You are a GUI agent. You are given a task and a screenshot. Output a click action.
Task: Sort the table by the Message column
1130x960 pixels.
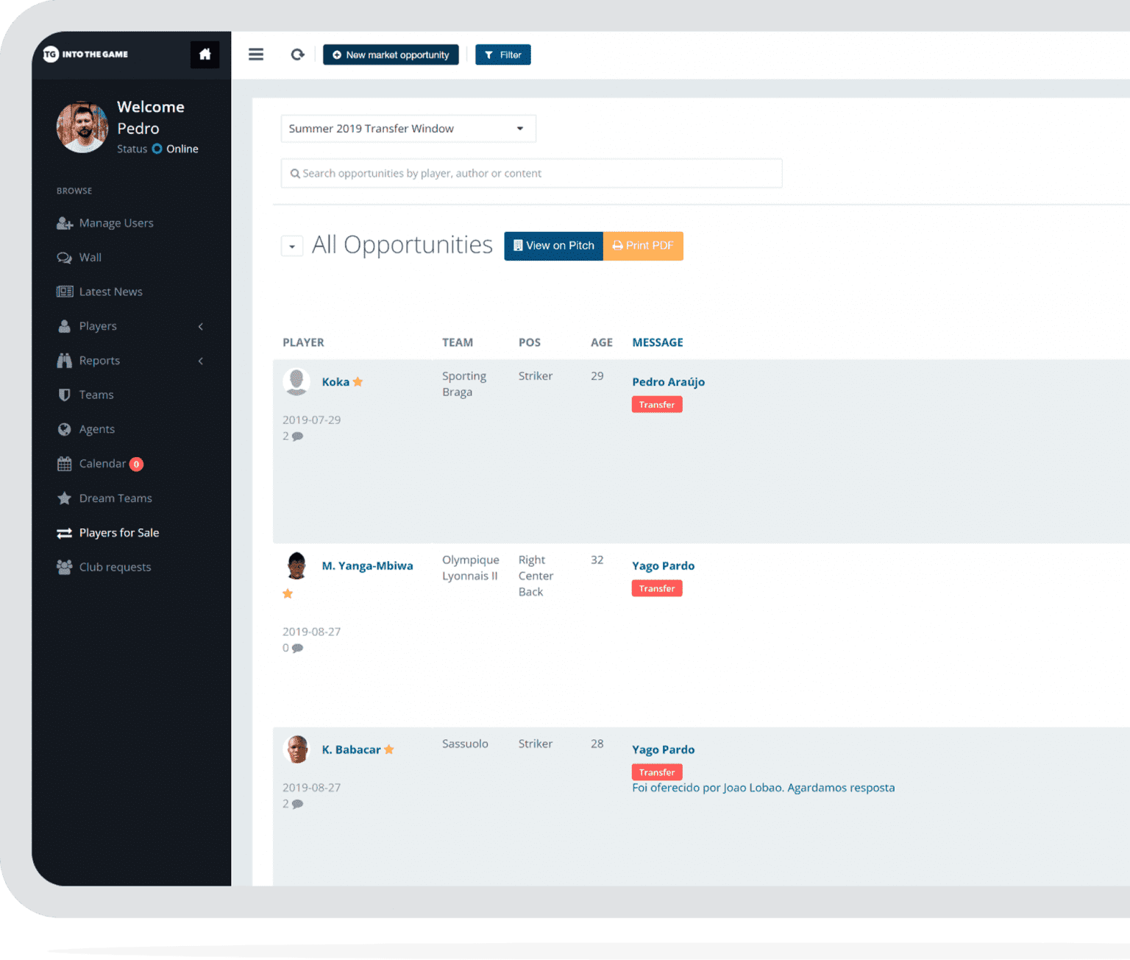(x=657, y=342)
